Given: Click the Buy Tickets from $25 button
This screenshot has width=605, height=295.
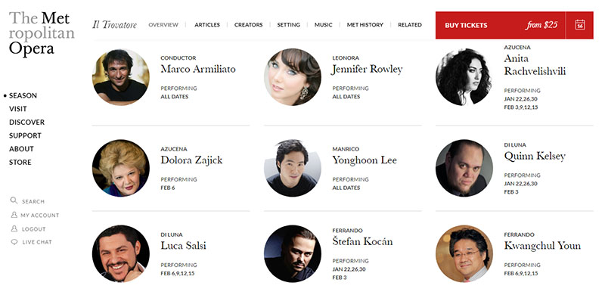Looking at the screenshot, I should click(x=501, y=25).
